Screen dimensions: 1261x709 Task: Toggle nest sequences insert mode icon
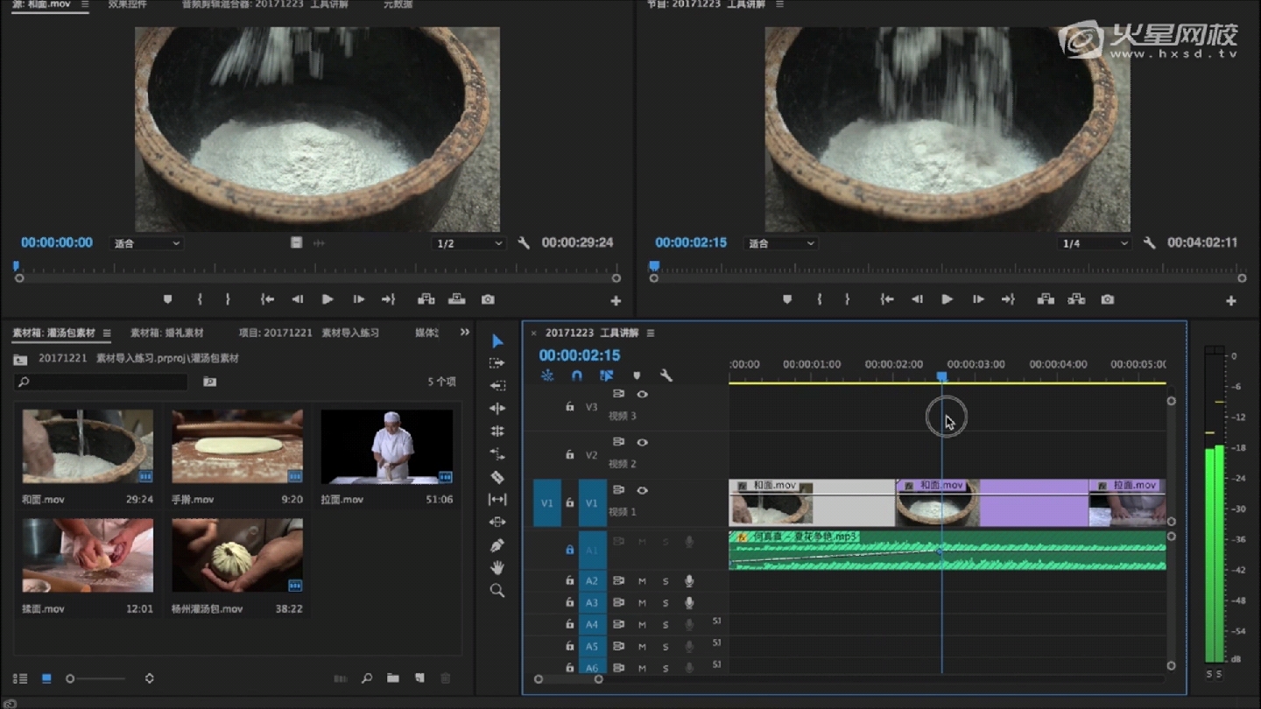547,376
